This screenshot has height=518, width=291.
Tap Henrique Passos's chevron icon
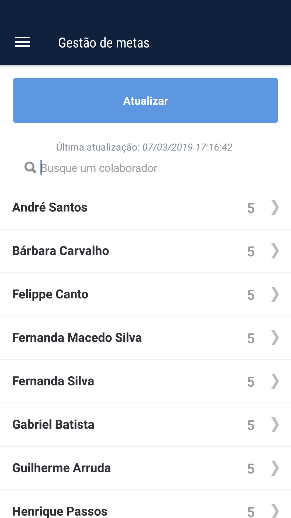coord(275,511)
